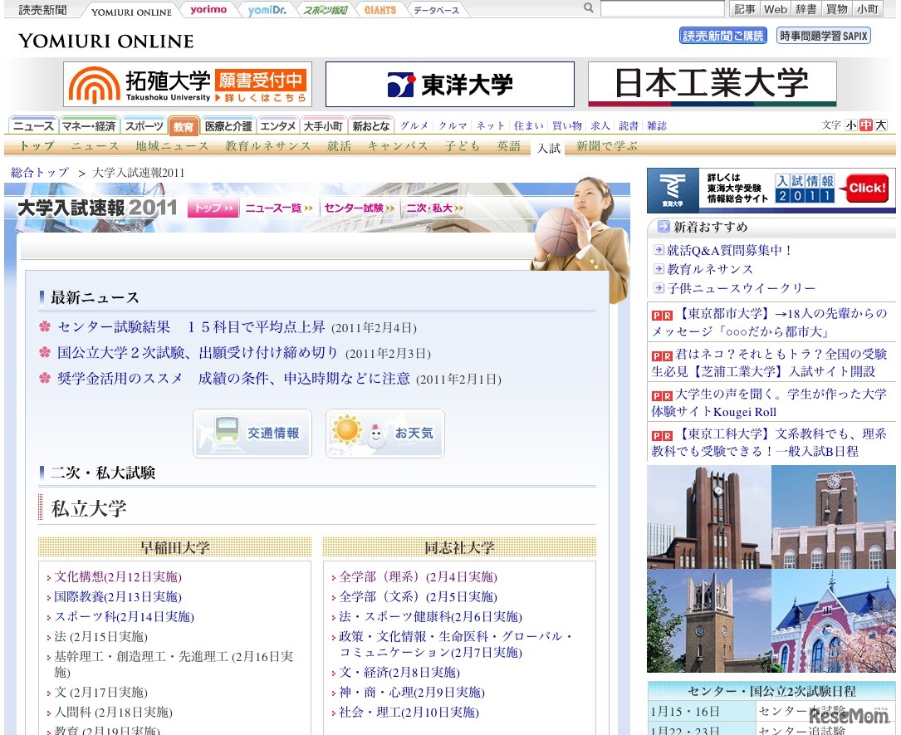
Task: Open 全学部(理系) 2月4日実施 link
Action: (419, 577)
